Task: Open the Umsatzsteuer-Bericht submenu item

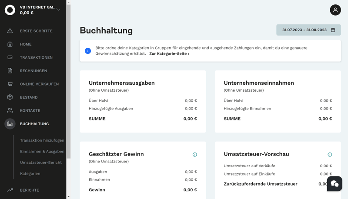Action: pos(41,163)
